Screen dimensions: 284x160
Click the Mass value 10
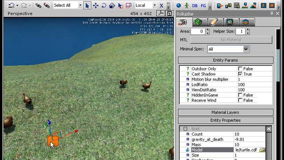tap(249, 144)
